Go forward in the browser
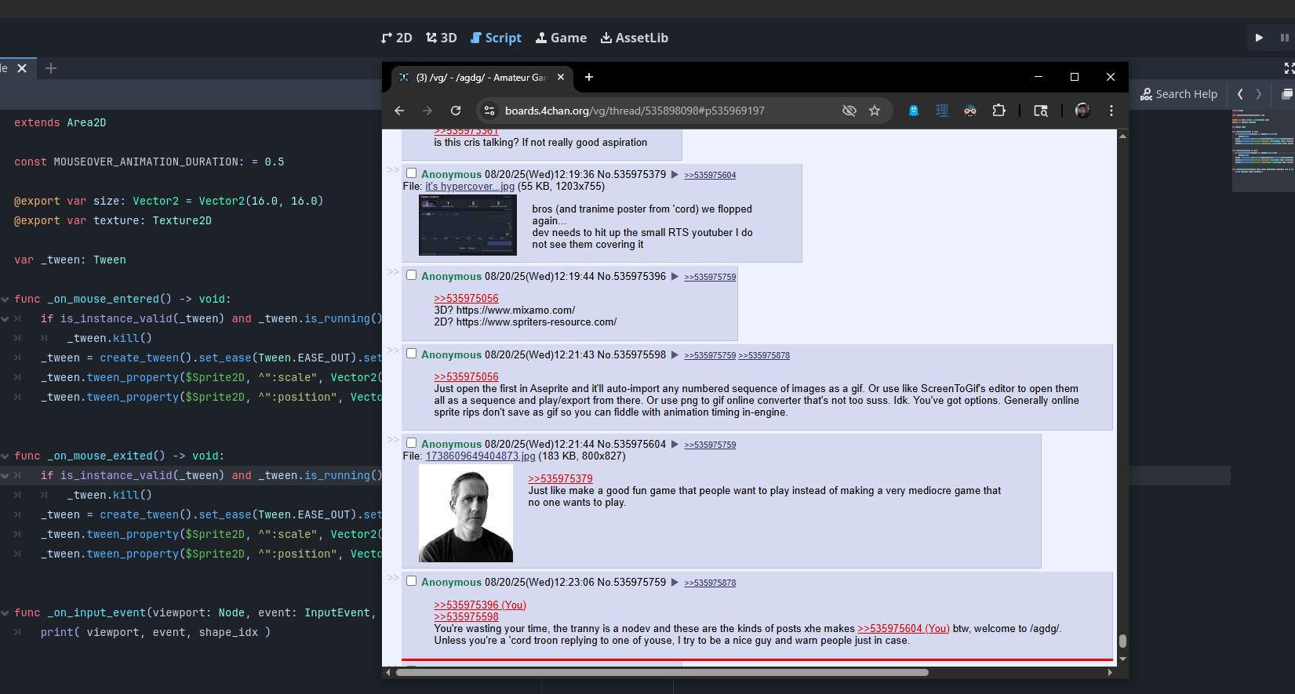This screenshot has width=1295, height=694. pos(427,111)
